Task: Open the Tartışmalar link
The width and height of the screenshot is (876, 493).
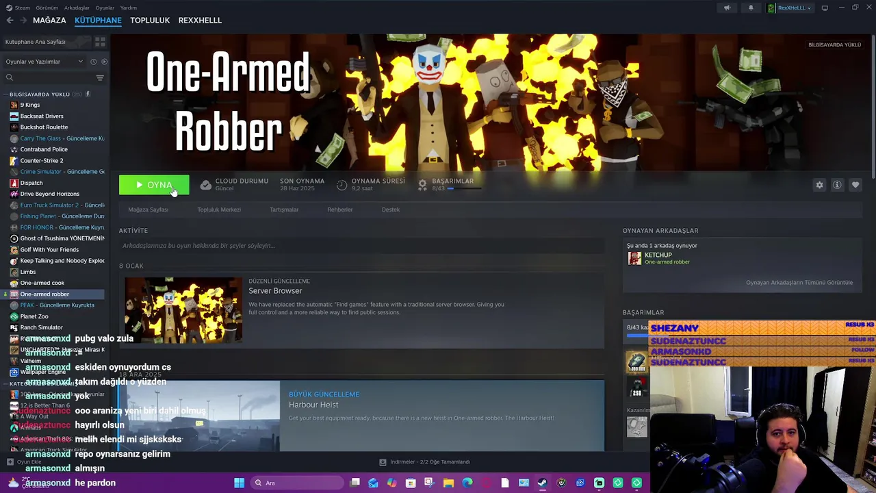Action: click(284, 210)
